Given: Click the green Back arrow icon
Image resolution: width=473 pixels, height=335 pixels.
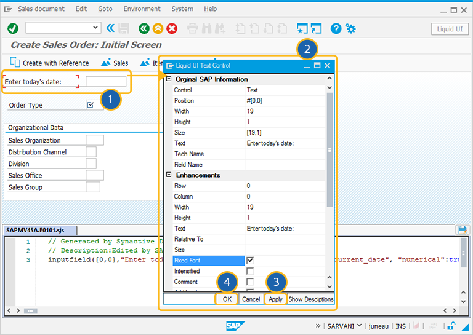Looking at the screenshot, I should [144, 29].
